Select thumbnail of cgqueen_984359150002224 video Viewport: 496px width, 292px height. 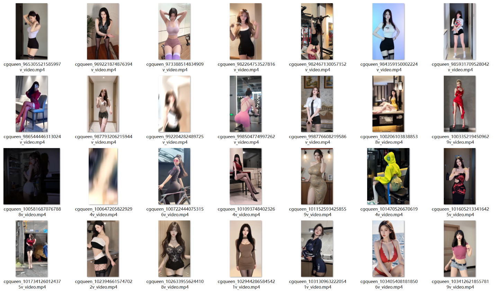(388, 31)
